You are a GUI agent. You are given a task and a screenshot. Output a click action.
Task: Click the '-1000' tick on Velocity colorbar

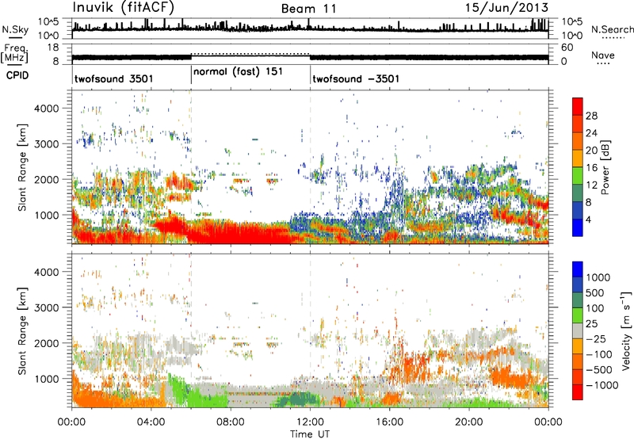602,385
